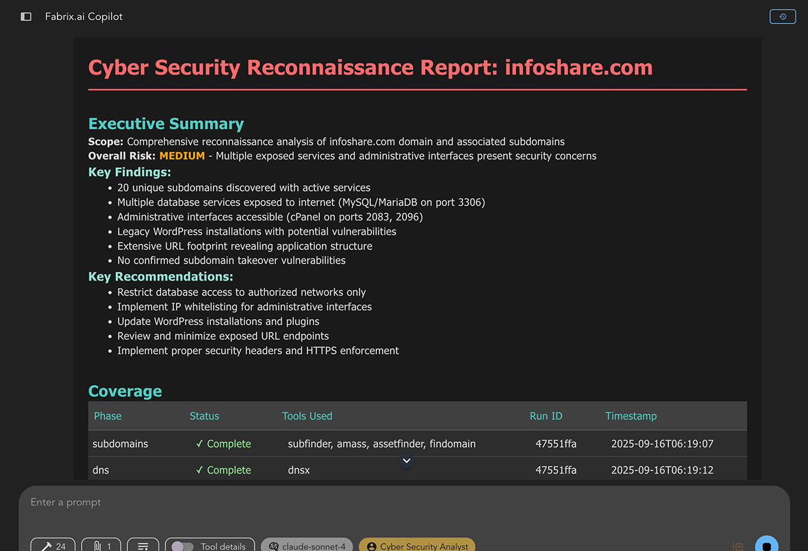Click the paperclip attachments button

(x=101, y=546)
